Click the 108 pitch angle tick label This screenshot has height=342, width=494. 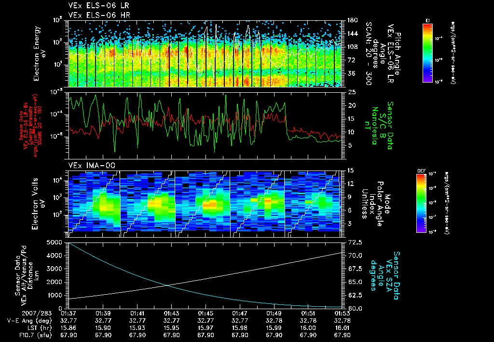click(x=352, y=47)
